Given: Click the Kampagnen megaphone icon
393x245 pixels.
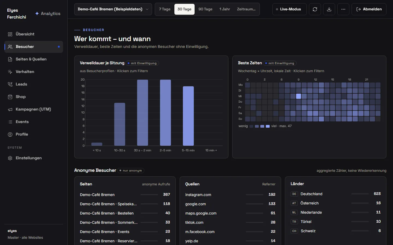Looking at the screenshot, I should (10, 109).
